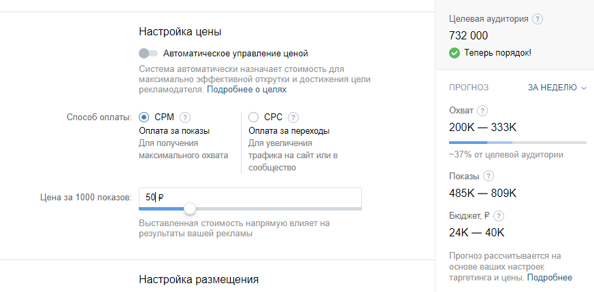Click the Охват reach progress bar
Screen dimensions: 594x292
(x=518, y=143)
